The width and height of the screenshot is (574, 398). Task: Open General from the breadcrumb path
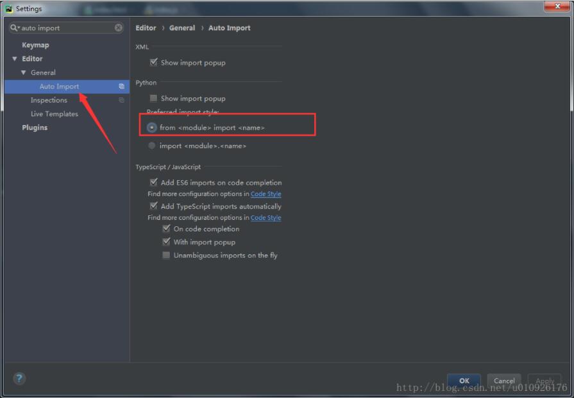[182, 28]
